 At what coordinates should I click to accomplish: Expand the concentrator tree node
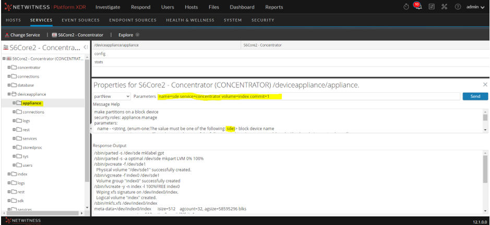pos(9,67)
